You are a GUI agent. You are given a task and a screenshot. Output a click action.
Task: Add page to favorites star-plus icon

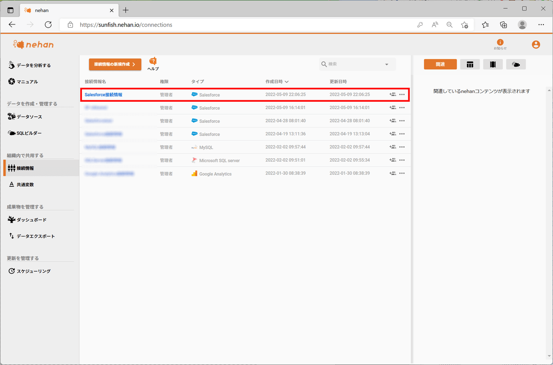(465, 25)
